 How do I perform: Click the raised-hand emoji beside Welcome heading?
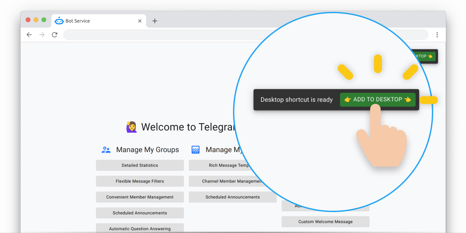click(132, 127)
